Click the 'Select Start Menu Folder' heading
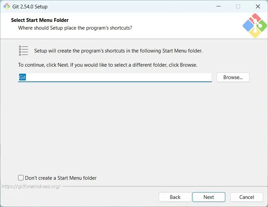Screen dimensions: 268x207 click(40, 20)
